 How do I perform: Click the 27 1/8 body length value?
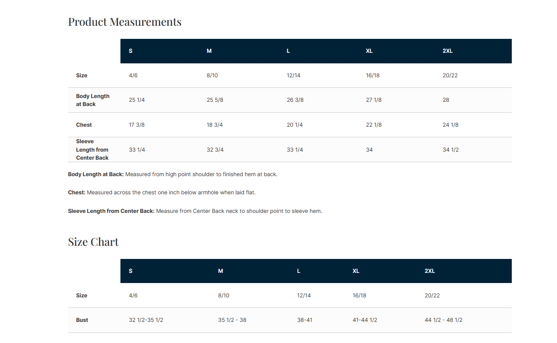(374, 100)
